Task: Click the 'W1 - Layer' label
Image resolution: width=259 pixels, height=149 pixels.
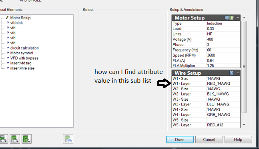Action: pyautogui.click(x=181, y=83)
